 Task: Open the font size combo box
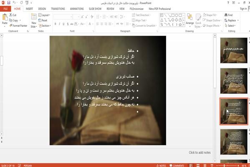pyautogui.click(x=76, y=17)
